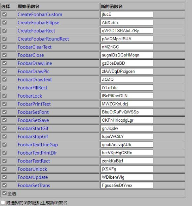The width and height of the screenshot is (192, 206).
Task: Toggle the checkbox for FoobarClose
Action: point(5,55)
